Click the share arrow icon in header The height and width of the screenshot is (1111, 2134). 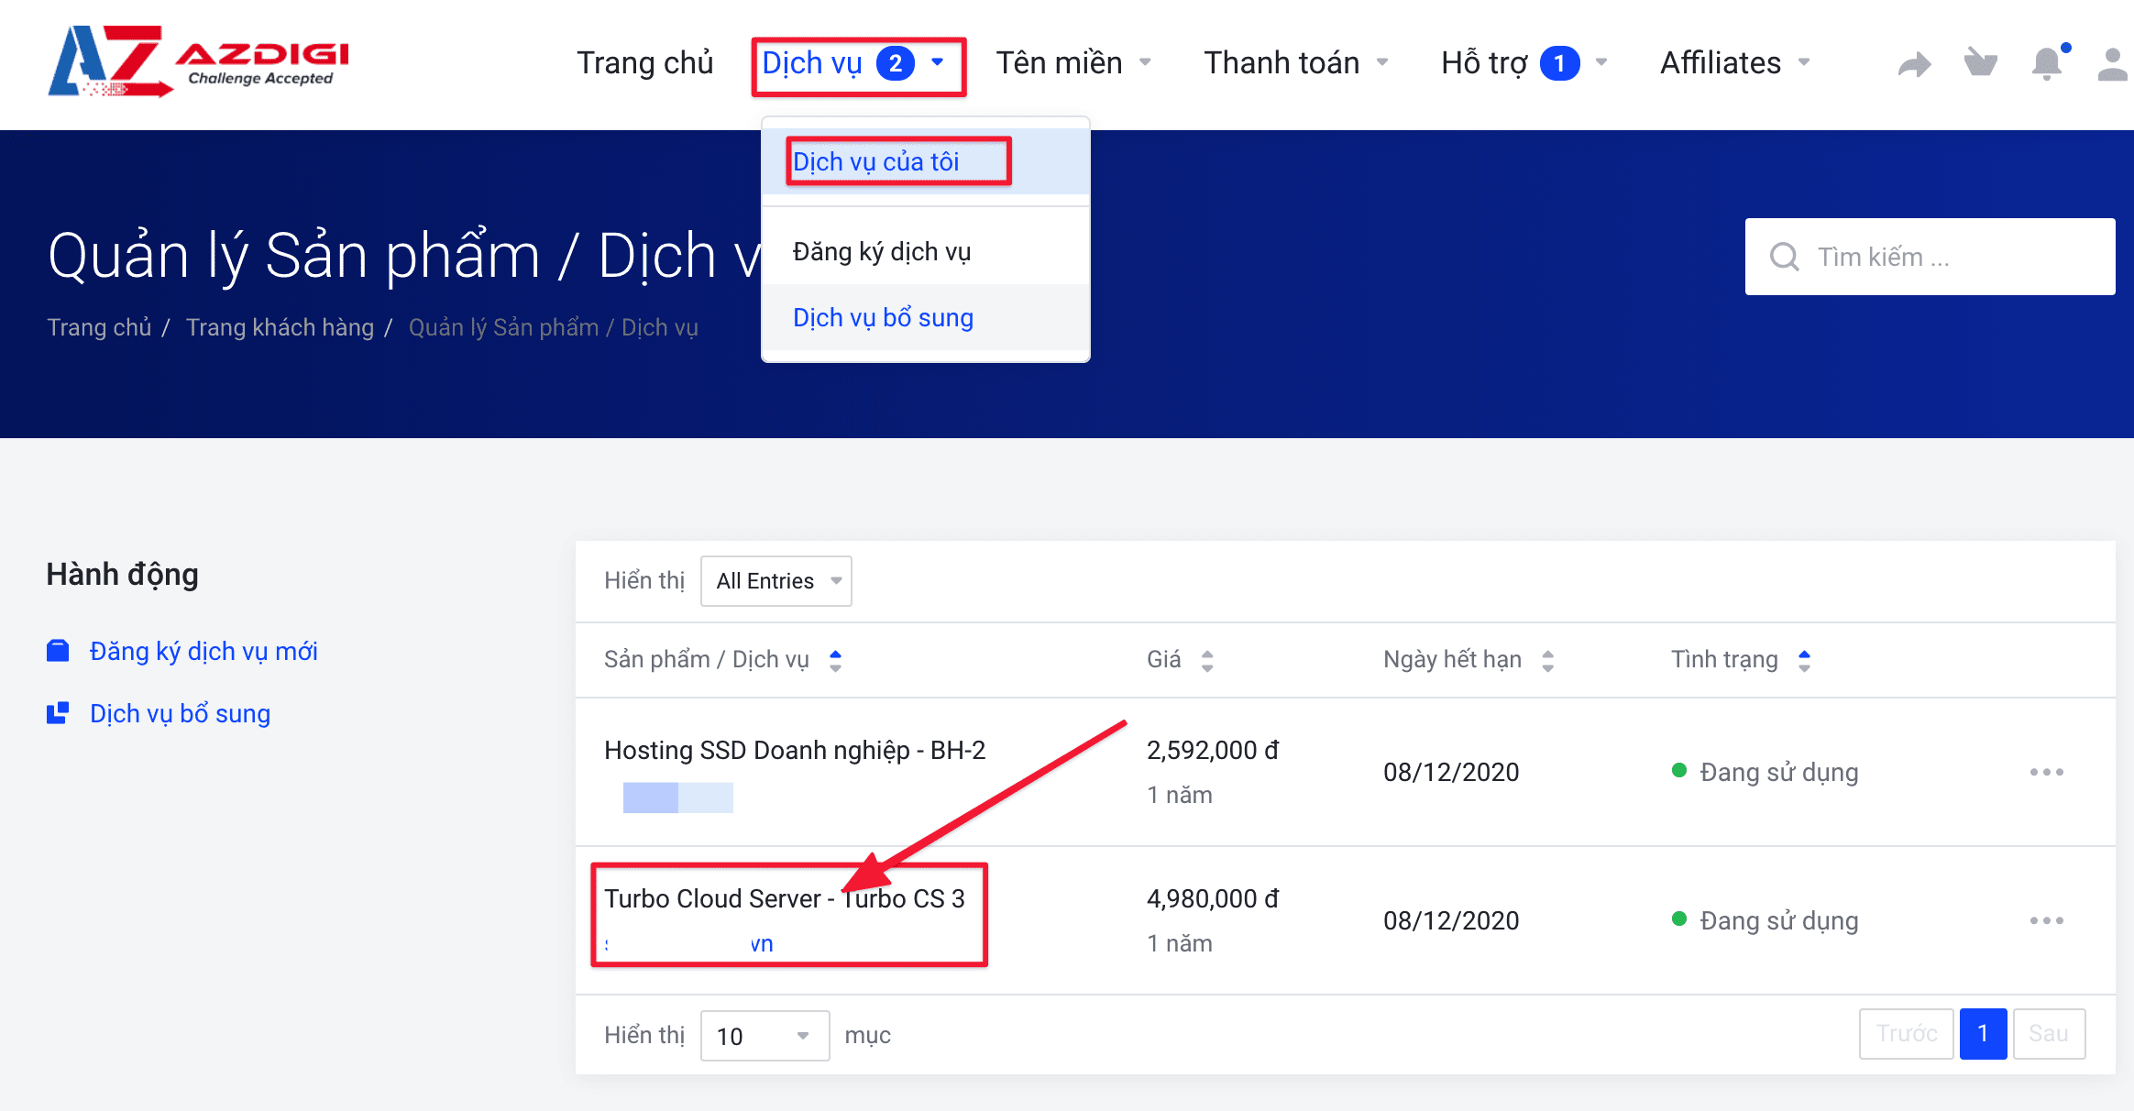tap(1914, 64)
